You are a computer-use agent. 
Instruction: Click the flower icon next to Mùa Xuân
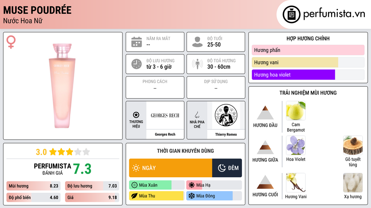point(134,185)
